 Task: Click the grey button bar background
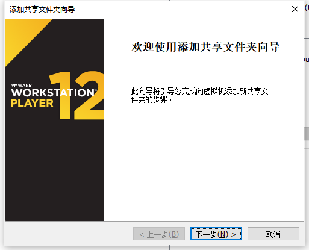click(68, 234)
